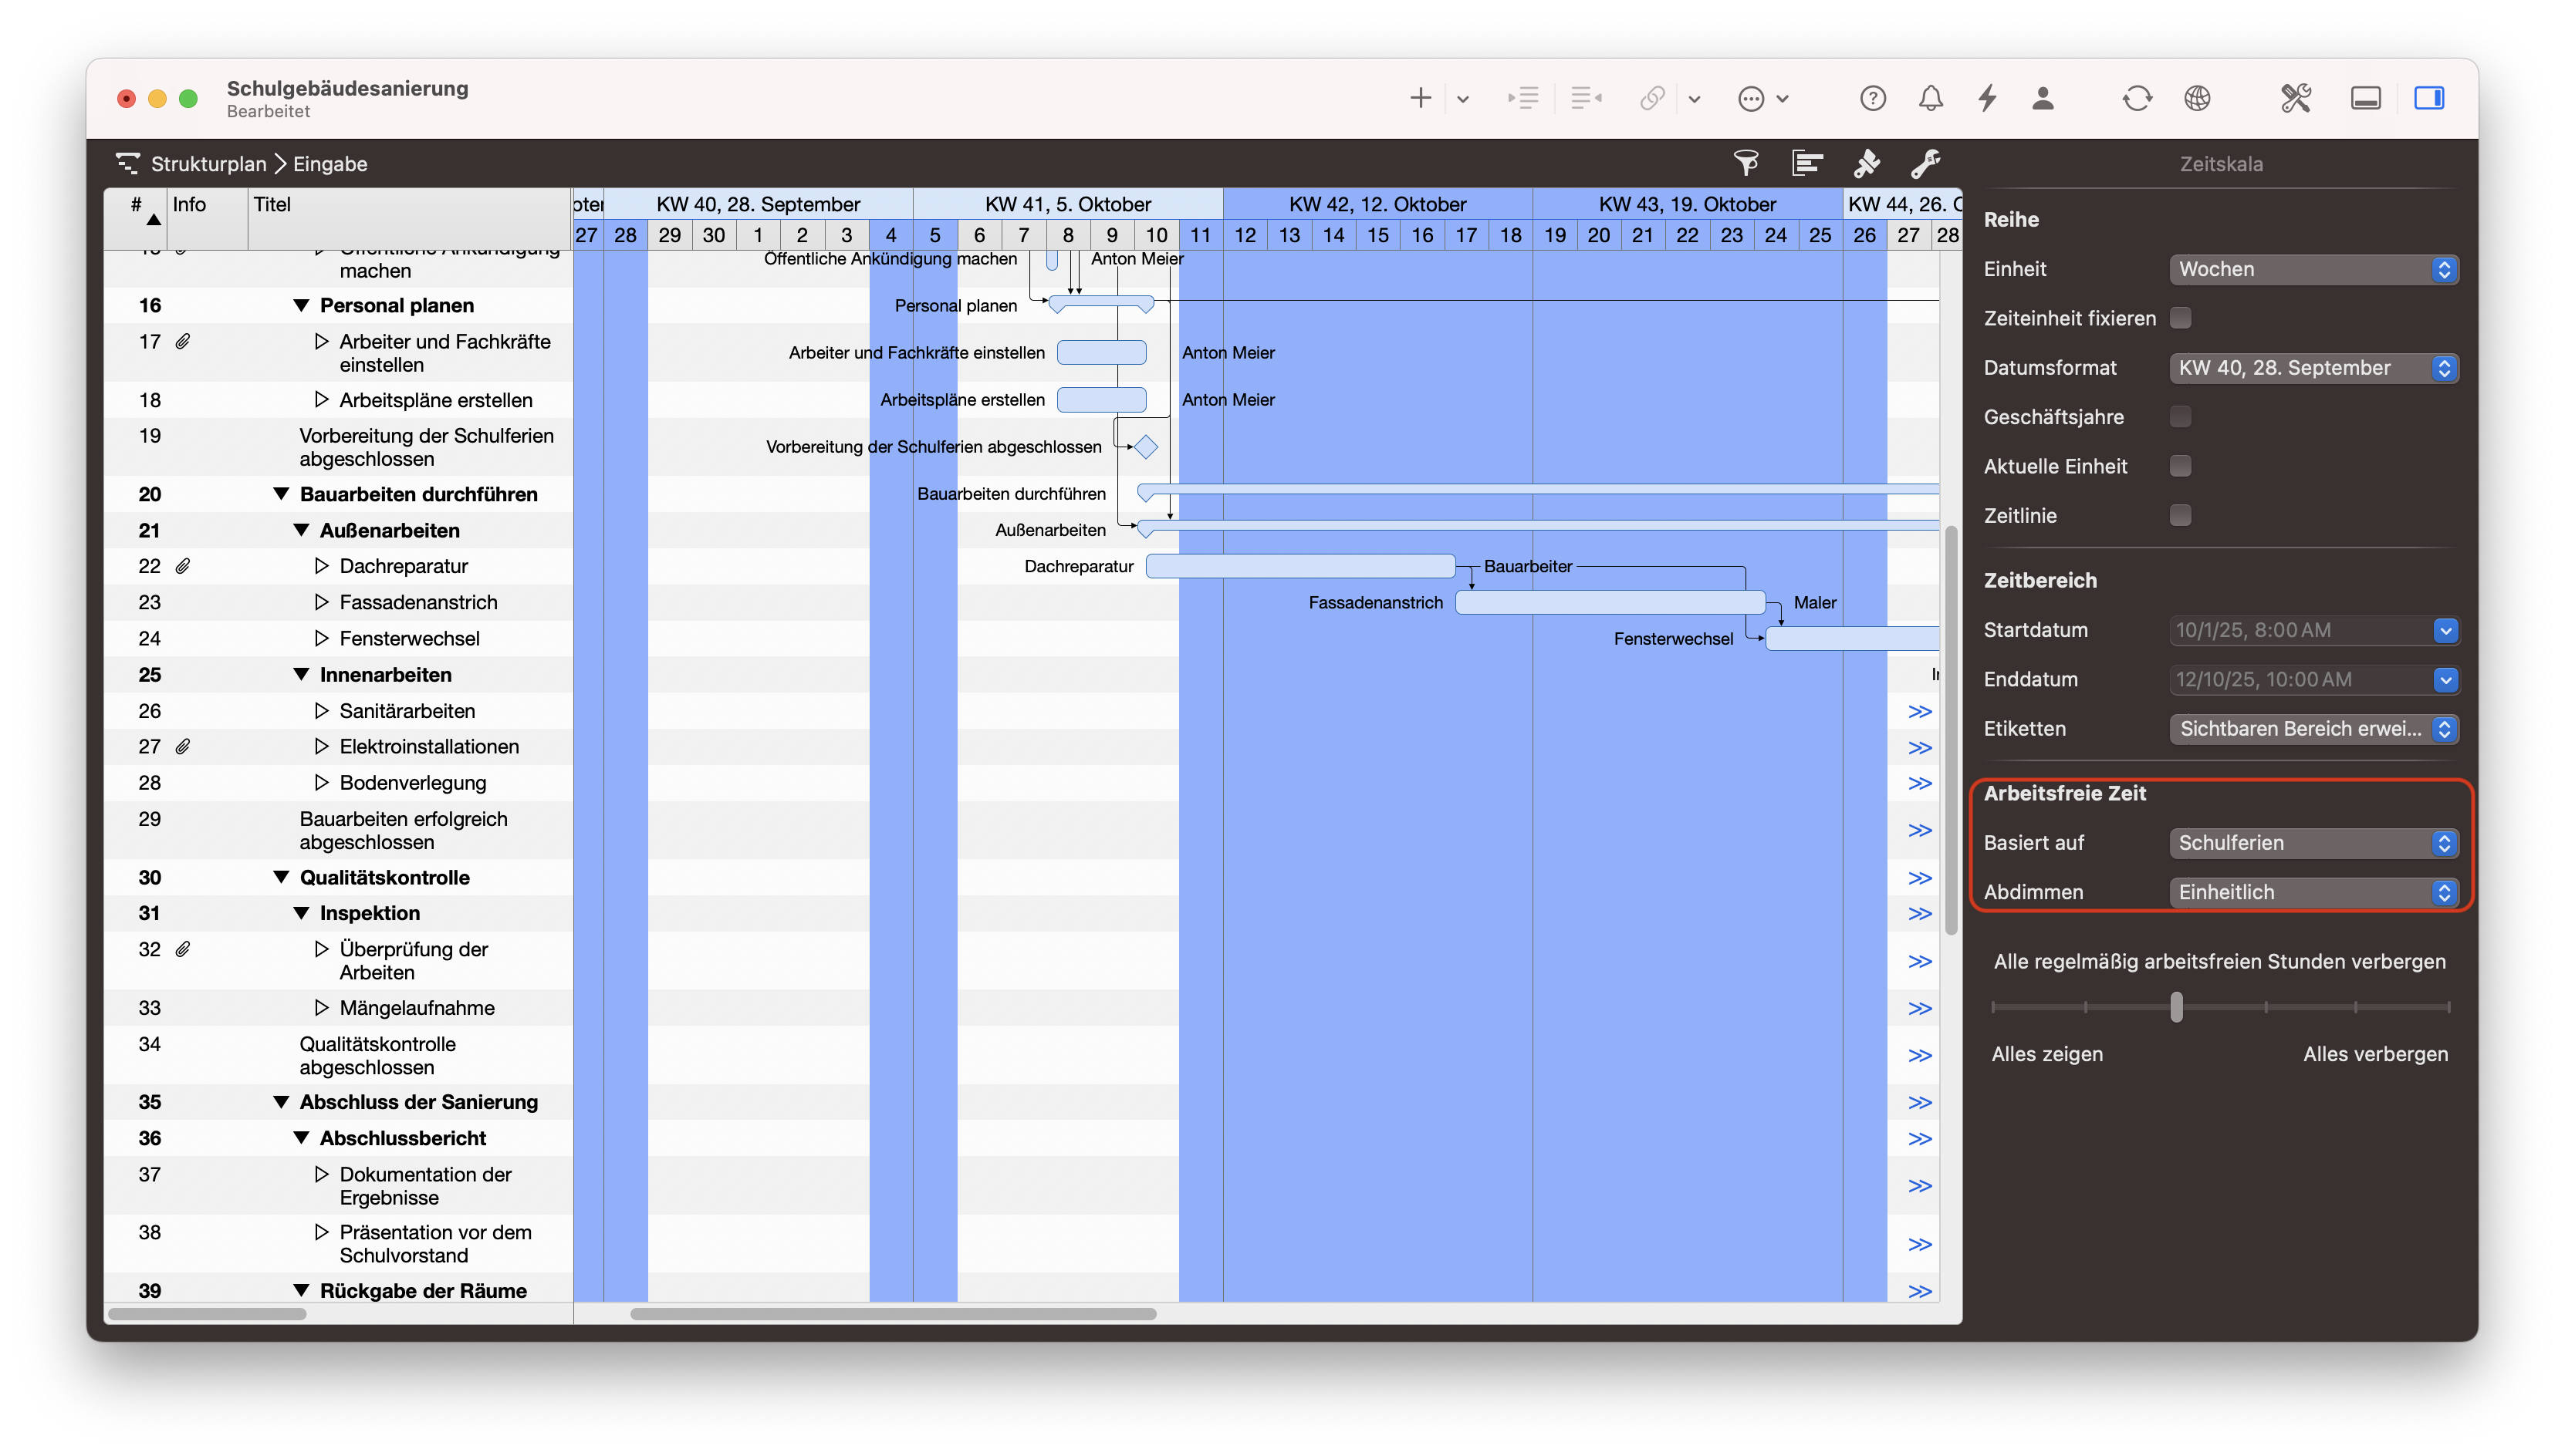Click Strukturplan in the breadcrumb
Image resolution: width=2565 pixels, height=1456 pixels.
[208, 164]
